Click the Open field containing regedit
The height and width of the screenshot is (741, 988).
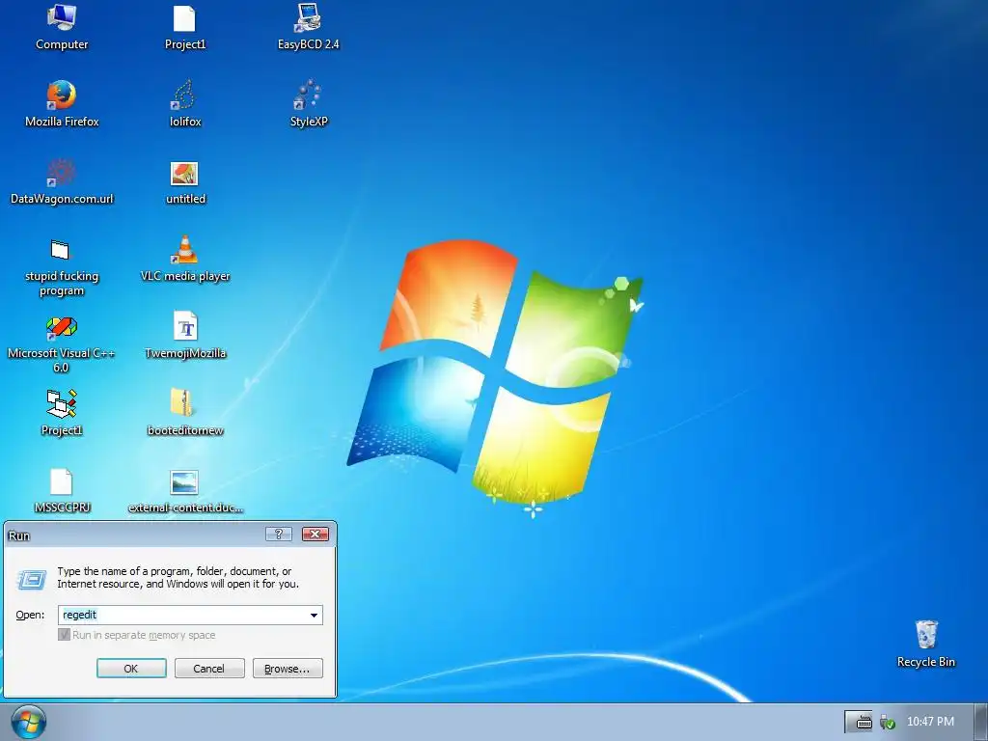[190, 615]
